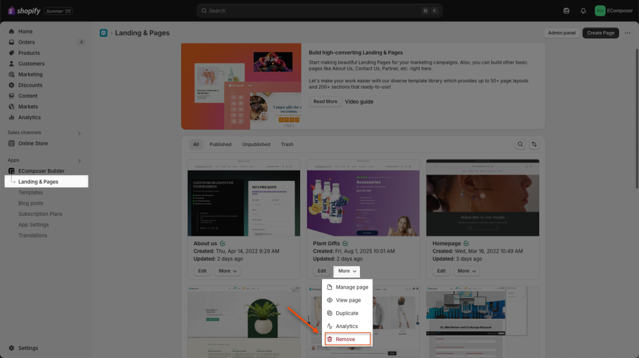The image size is (639, 358).
Task: Click the Read More button
Action: [325, 102]
